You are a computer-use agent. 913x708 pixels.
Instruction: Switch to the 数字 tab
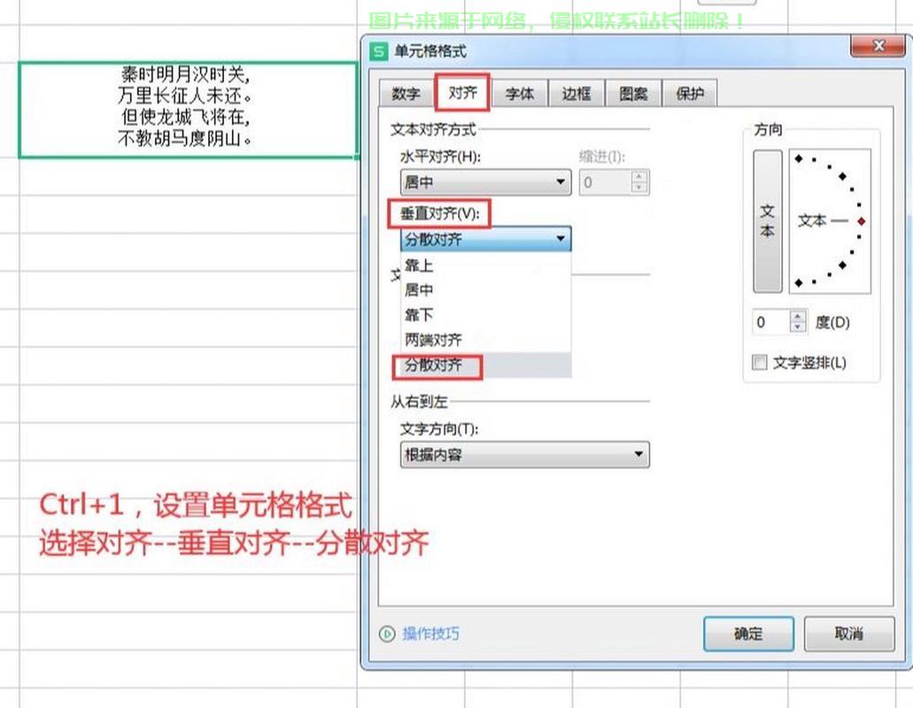coord(406,94)
